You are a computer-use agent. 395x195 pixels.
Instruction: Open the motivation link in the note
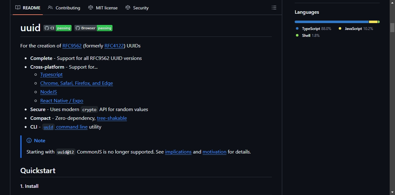click(214, 152)
